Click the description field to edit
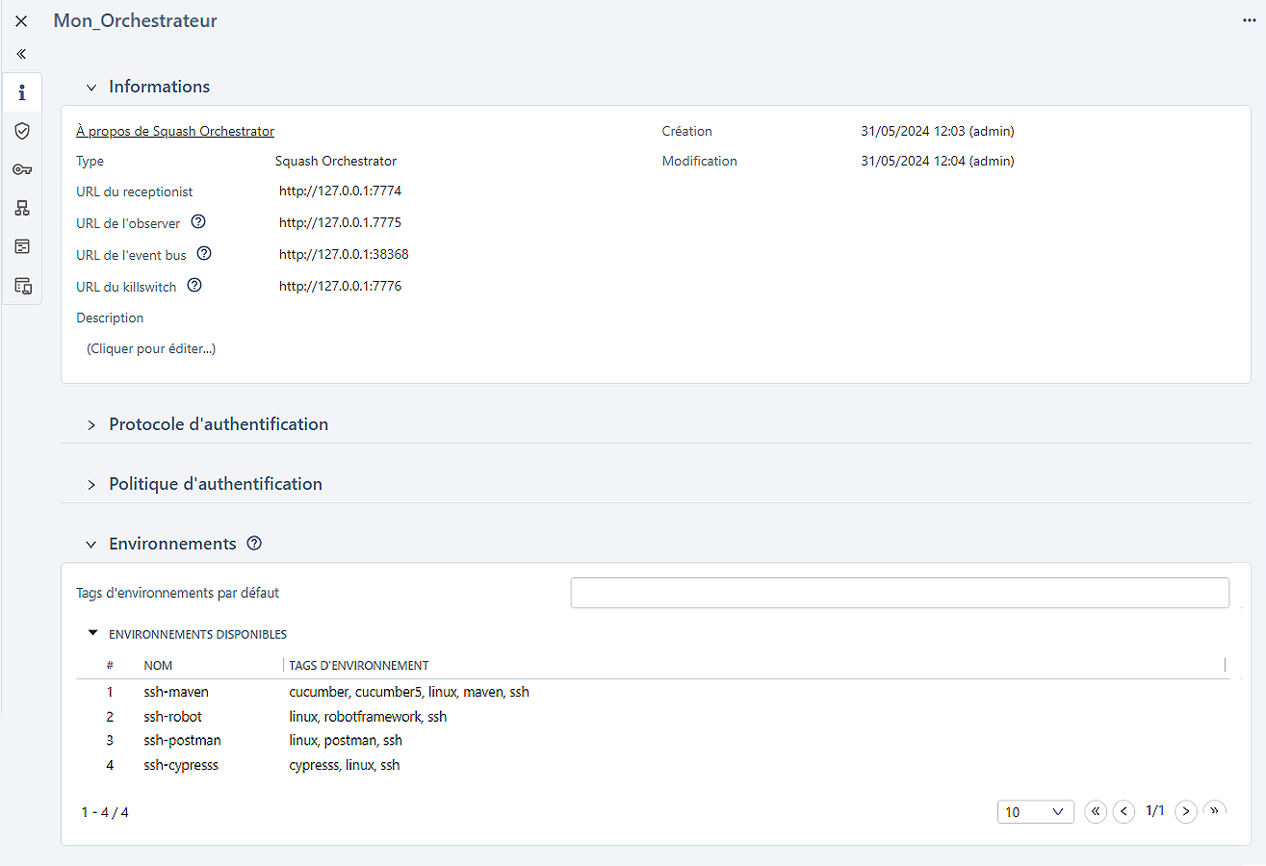The width and height of the screenshot is (1266, 866). pos(151,348)
